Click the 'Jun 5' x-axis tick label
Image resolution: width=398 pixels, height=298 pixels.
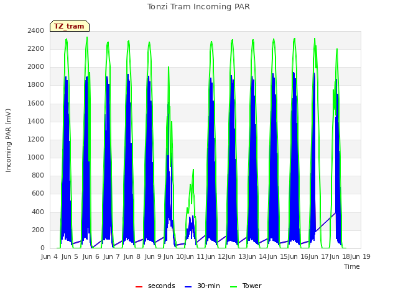click(x=70, y=256)
